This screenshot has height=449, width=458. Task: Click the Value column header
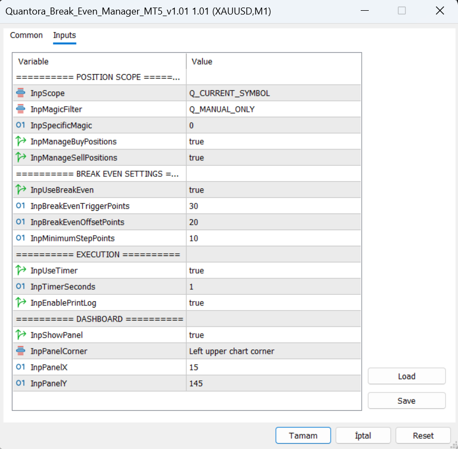coord(274,61)
